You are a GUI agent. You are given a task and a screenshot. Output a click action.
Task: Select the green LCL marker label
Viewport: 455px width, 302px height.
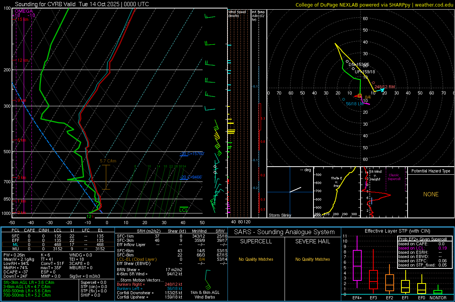tap(184, 210)
